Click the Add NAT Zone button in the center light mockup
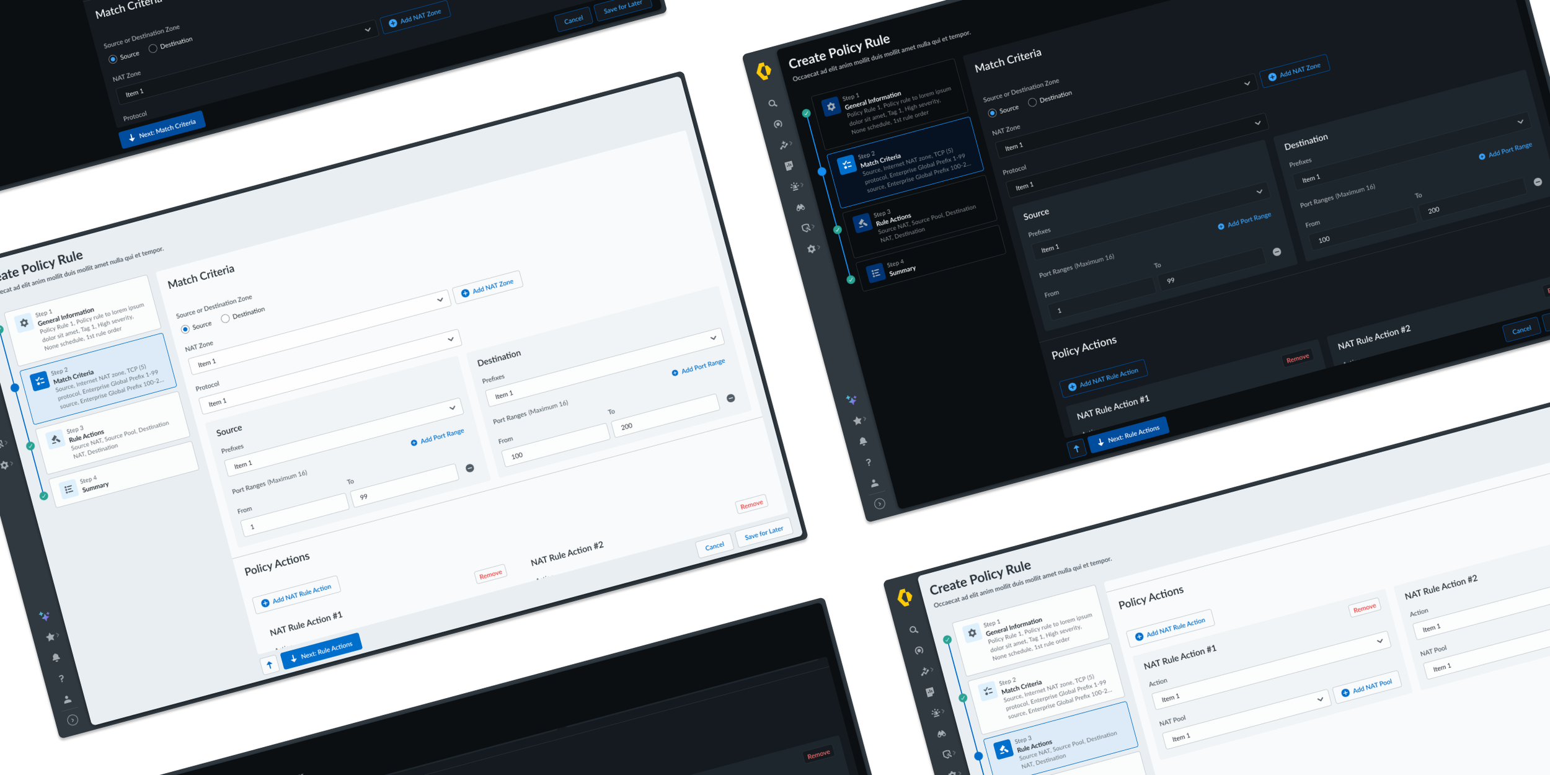The width and height of the screenshot is (1550, 775). click(x=487, y=288)
